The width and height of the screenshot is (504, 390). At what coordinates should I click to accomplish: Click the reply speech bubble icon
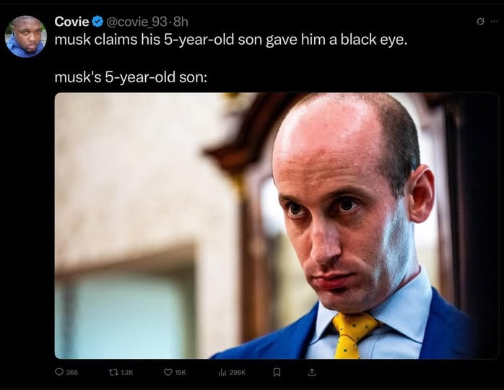pyautogui.click(x=58, y=372)
